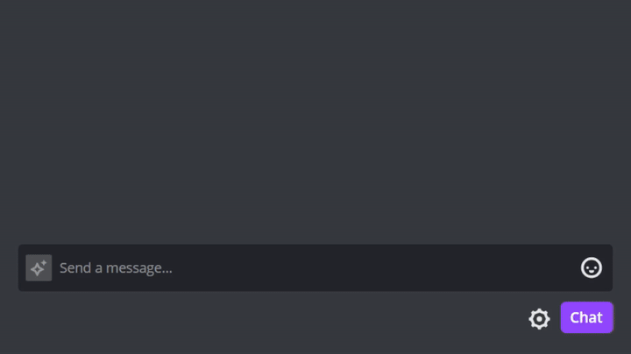Open chat options via the gear
This screenshot has height=354, width=631.
point(539,319)
